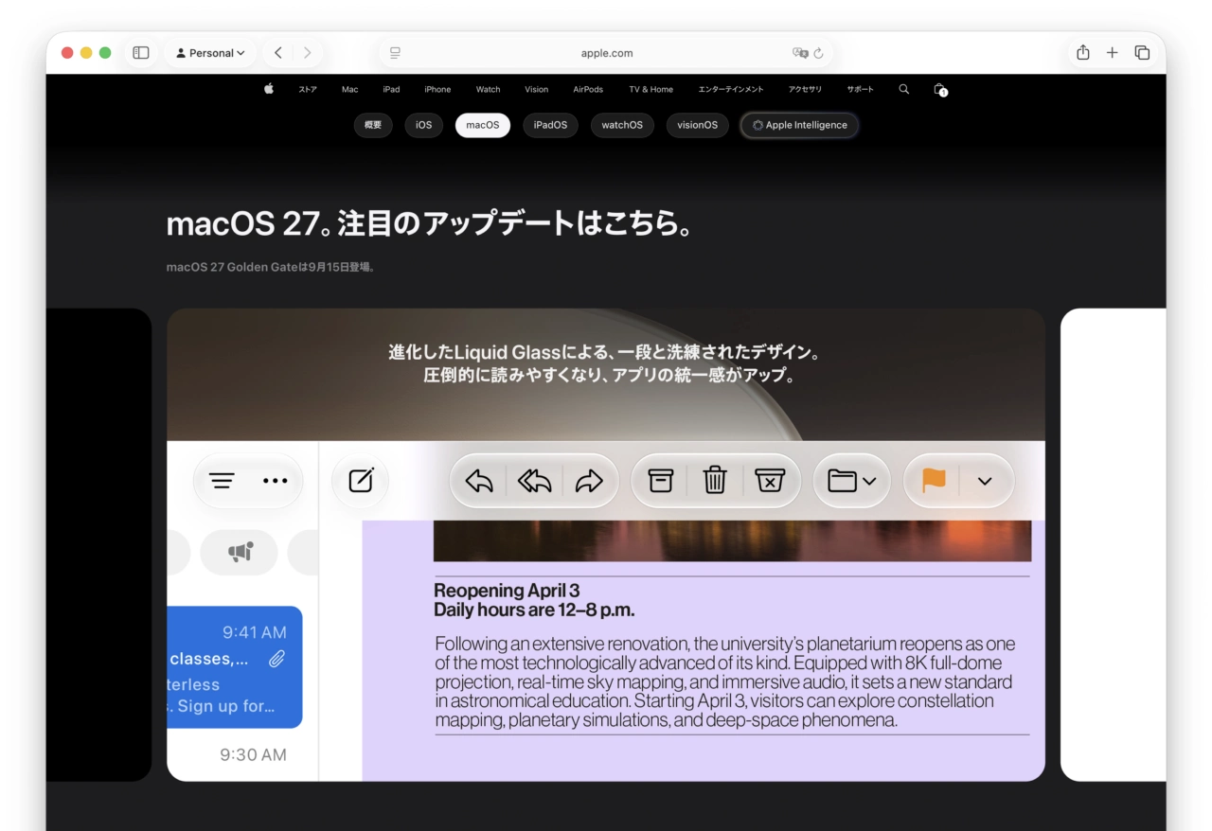Open the move-to-folder dropdown
The width and height of the screenshot is (1212, 831).
pos(852,481)
